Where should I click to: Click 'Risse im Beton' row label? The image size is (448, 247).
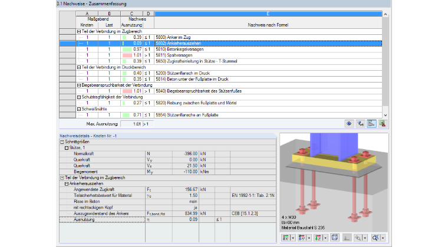click(87, 202)
